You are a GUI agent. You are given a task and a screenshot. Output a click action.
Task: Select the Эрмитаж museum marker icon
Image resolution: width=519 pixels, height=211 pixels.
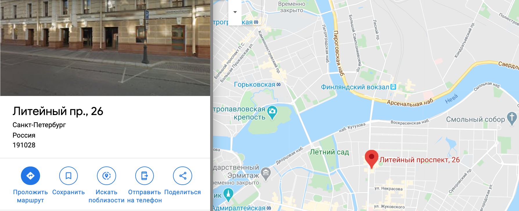pos(266,173)
